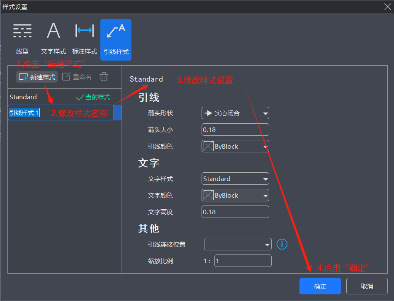The width and height of the screenshot is (394, 301).
Task: Click the 文字高度 text height input field
Action: click(235, 212)
